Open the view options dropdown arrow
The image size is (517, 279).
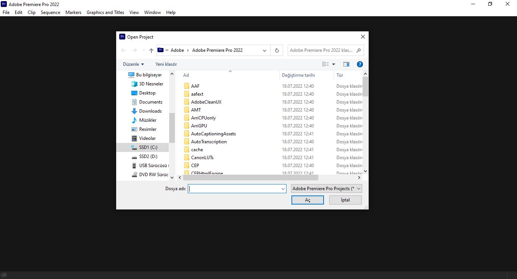pyautogui.click(x=333, y=64)
